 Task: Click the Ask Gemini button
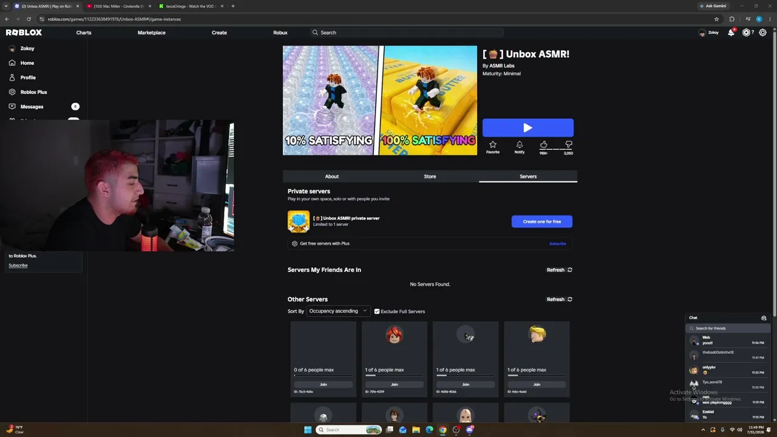pos(713,6)
